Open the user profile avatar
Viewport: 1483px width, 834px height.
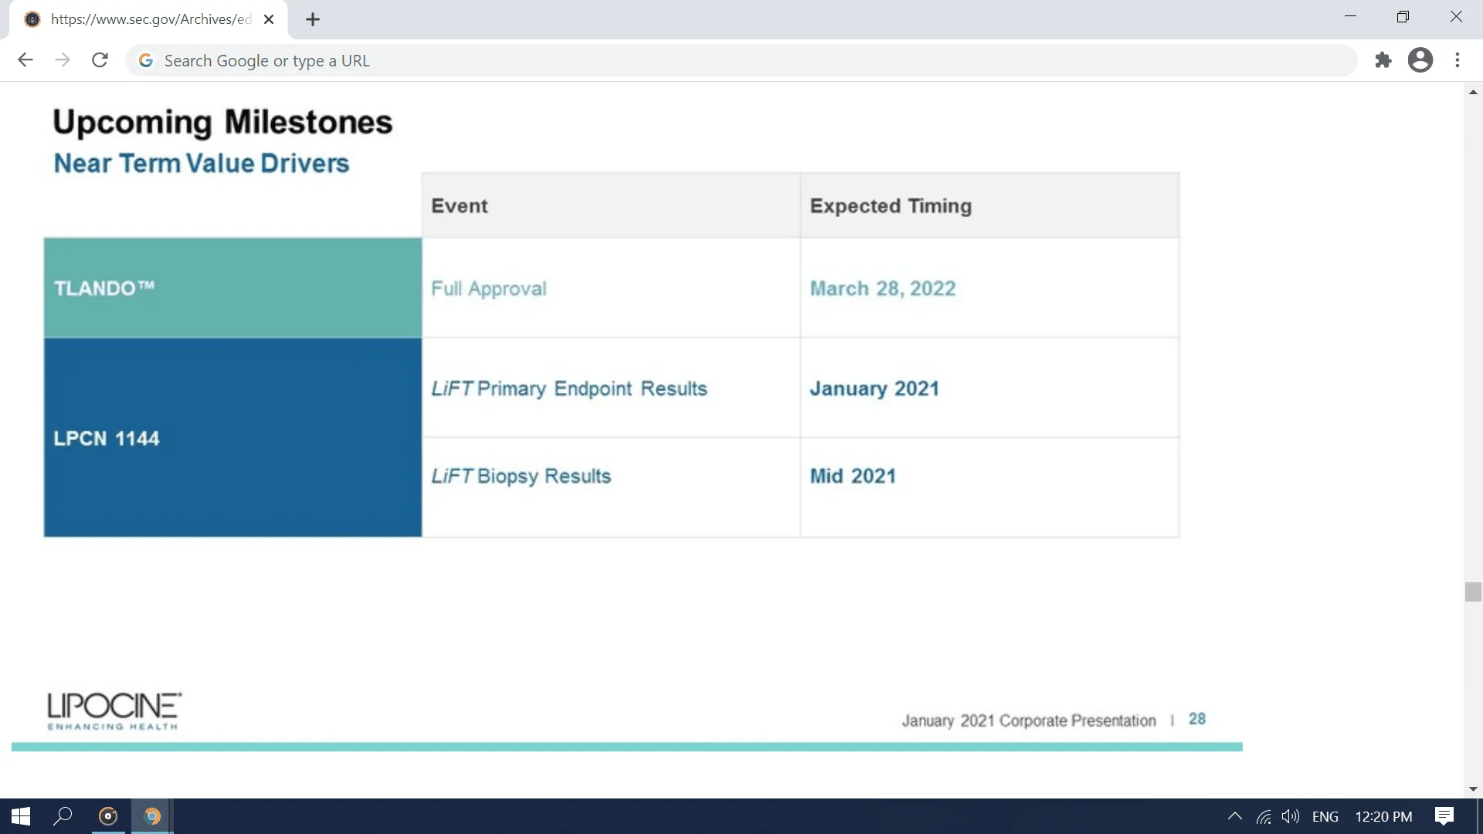(1420, 60)
